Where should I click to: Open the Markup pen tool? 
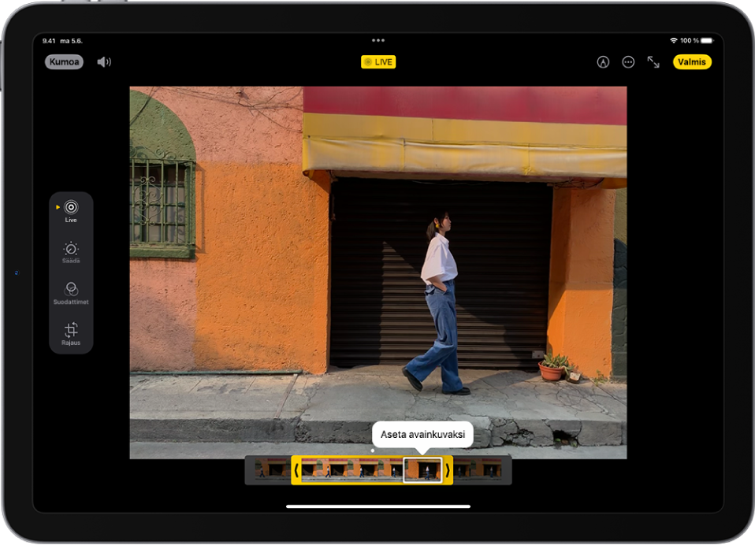pos(603,62)
